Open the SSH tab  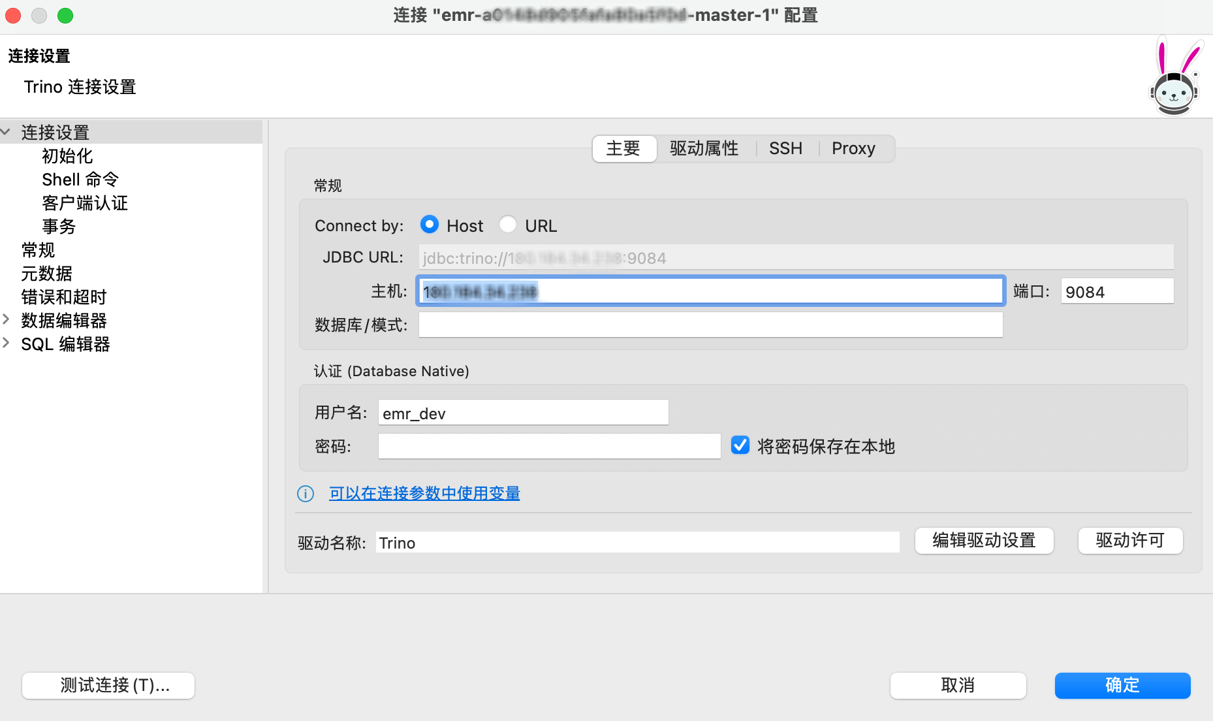785,149
